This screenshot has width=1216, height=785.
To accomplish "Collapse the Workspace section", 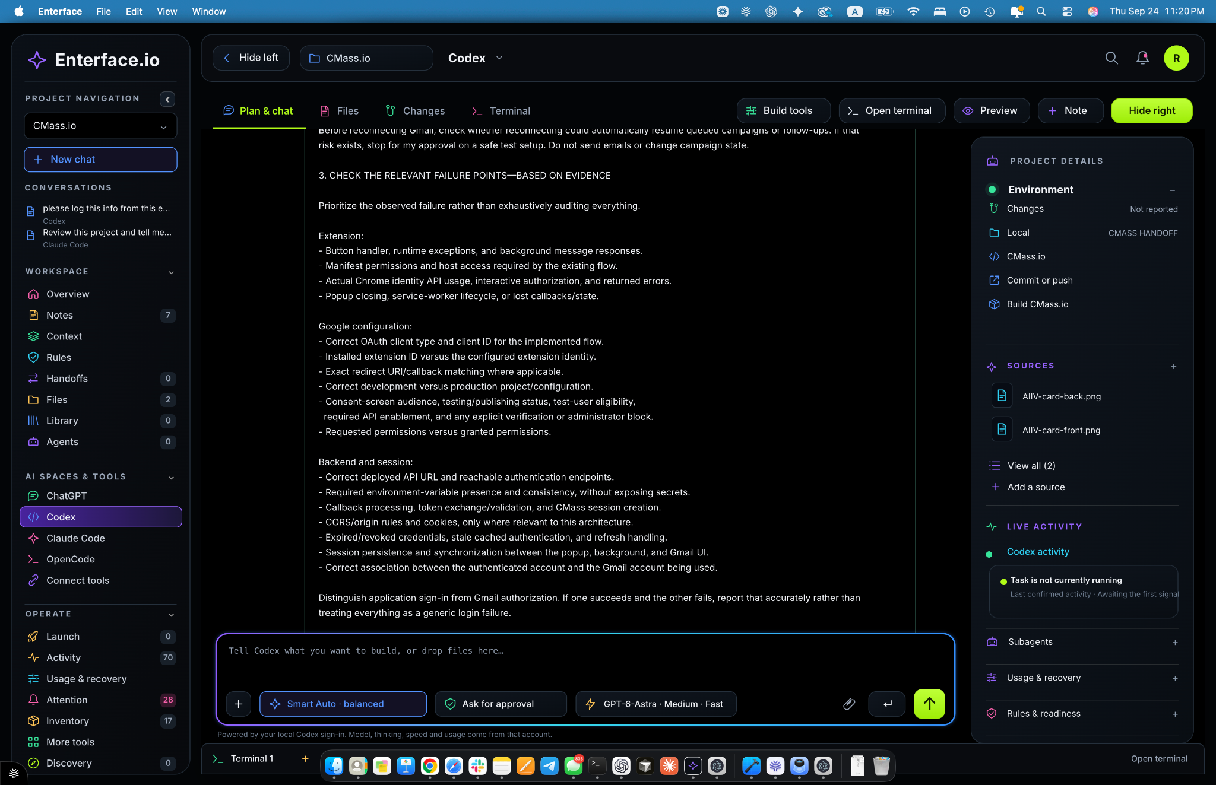I will pyautogui.click(x=171, y=272).
